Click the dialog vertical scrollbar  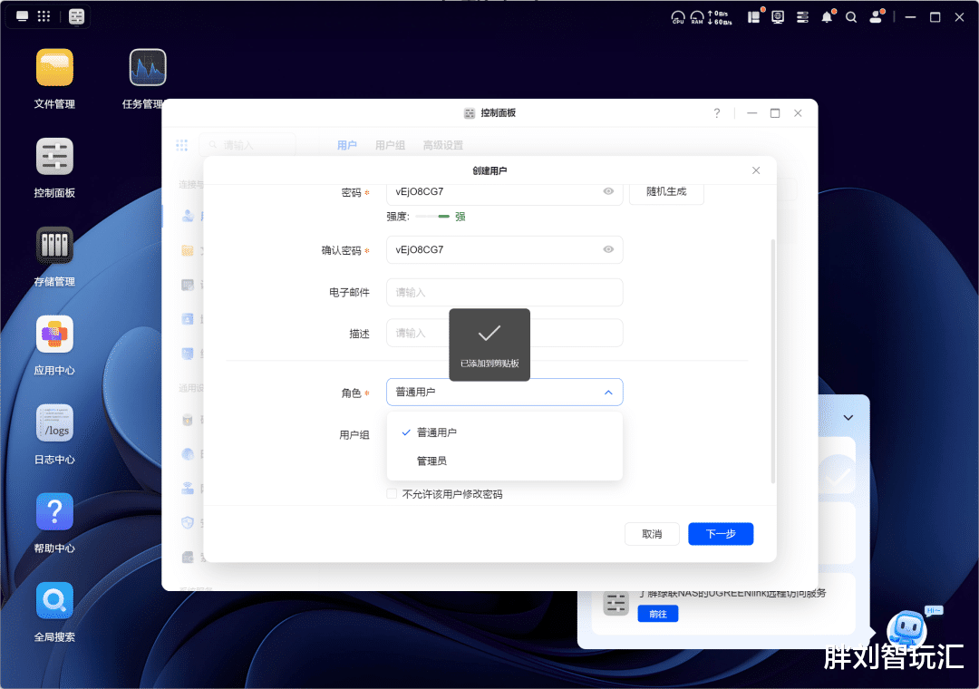(x=773, y=361)
